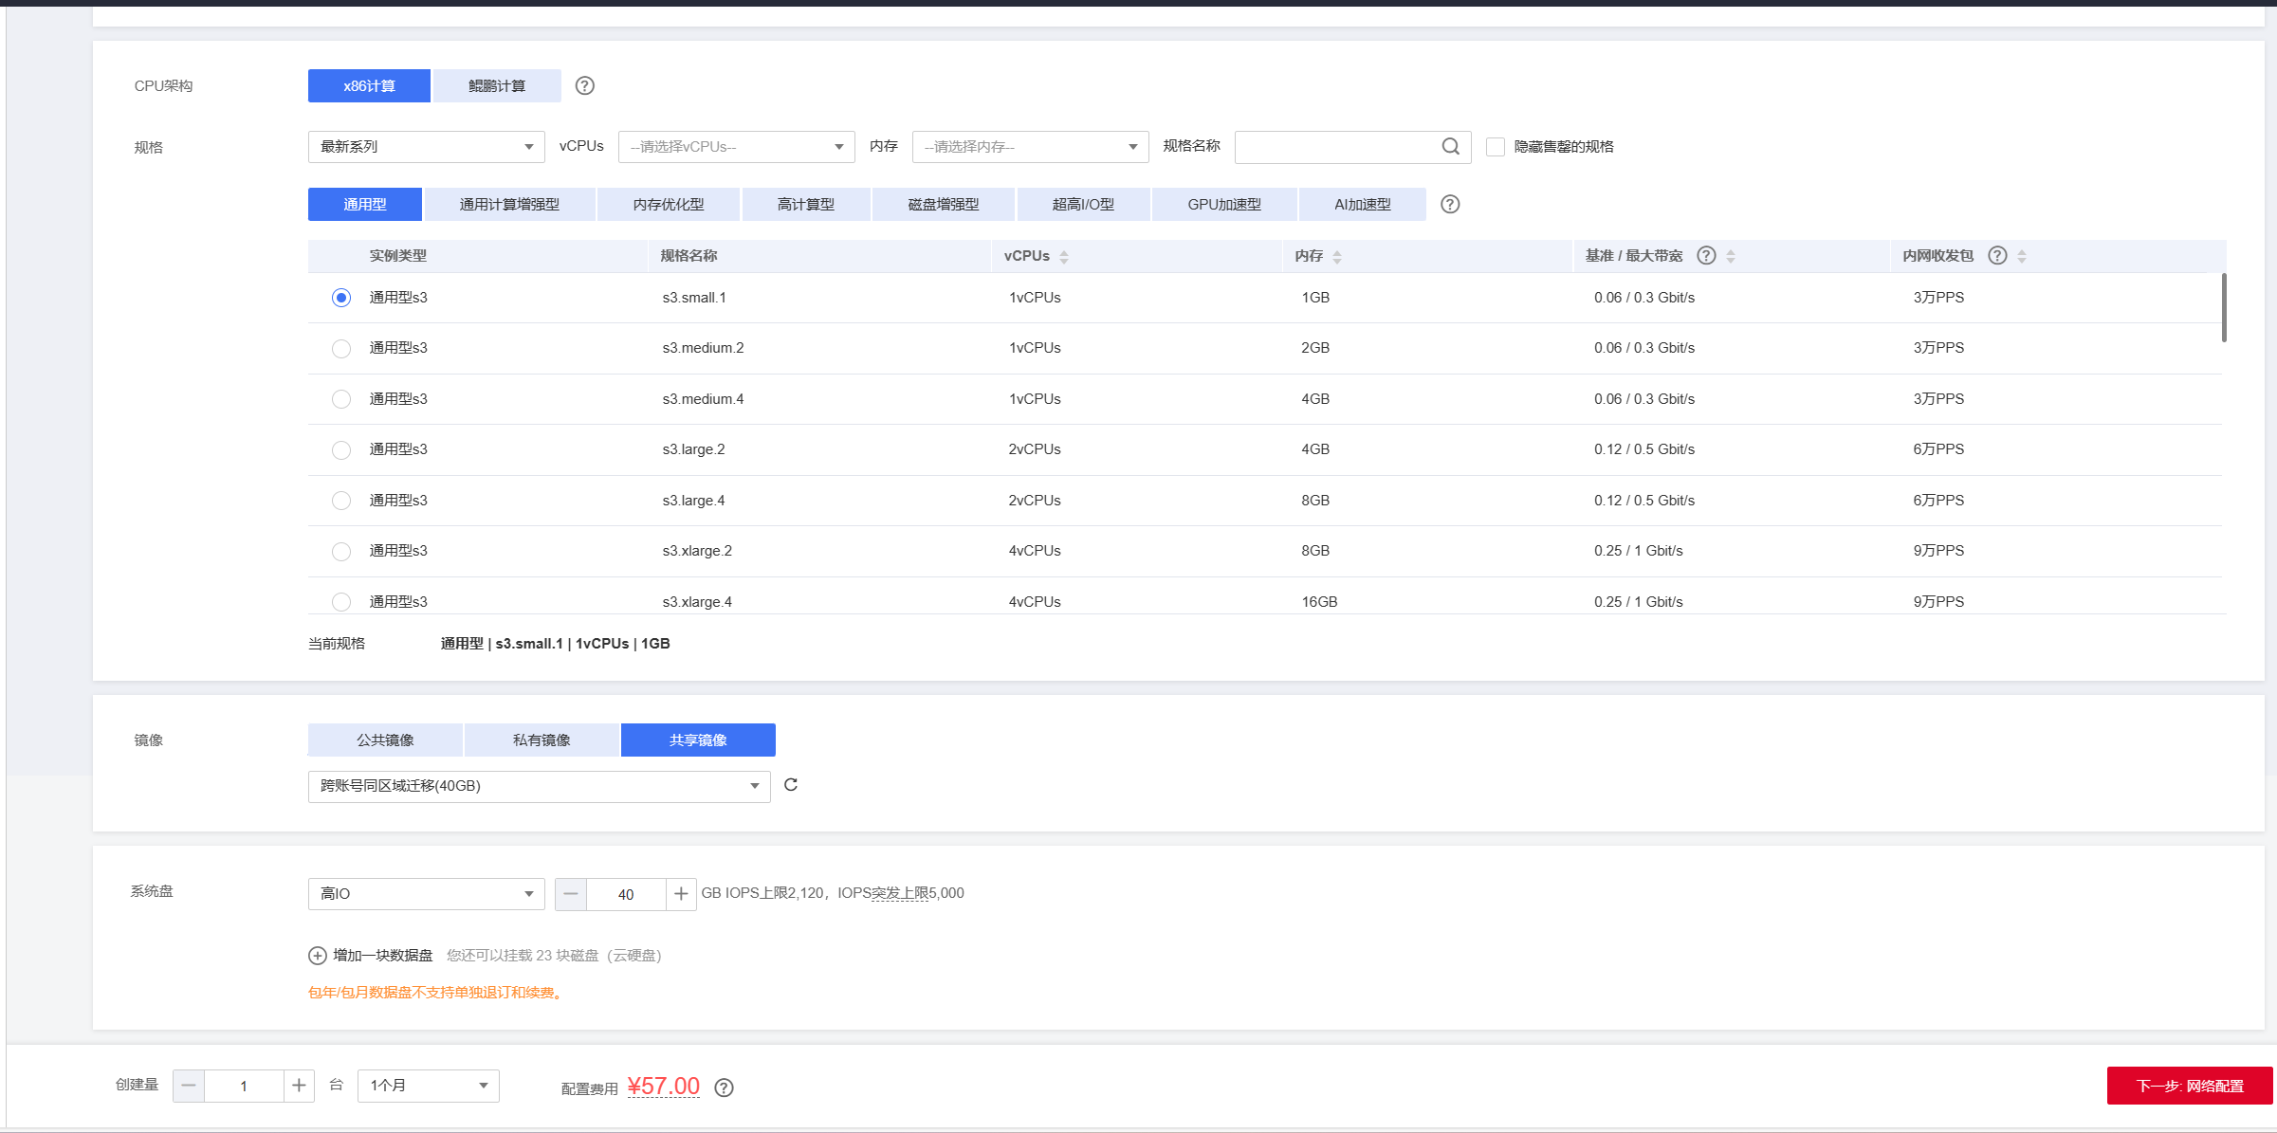Choose the 私有镜像 image source
2277x1133 pixels.
tap(542, 740)
